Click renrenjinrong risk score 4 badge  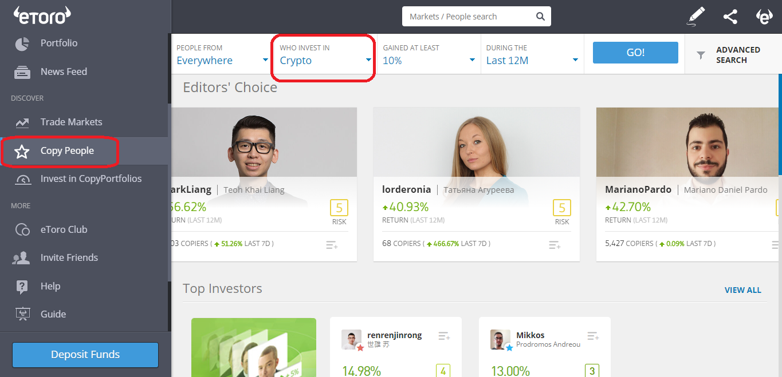pos(443,371)
